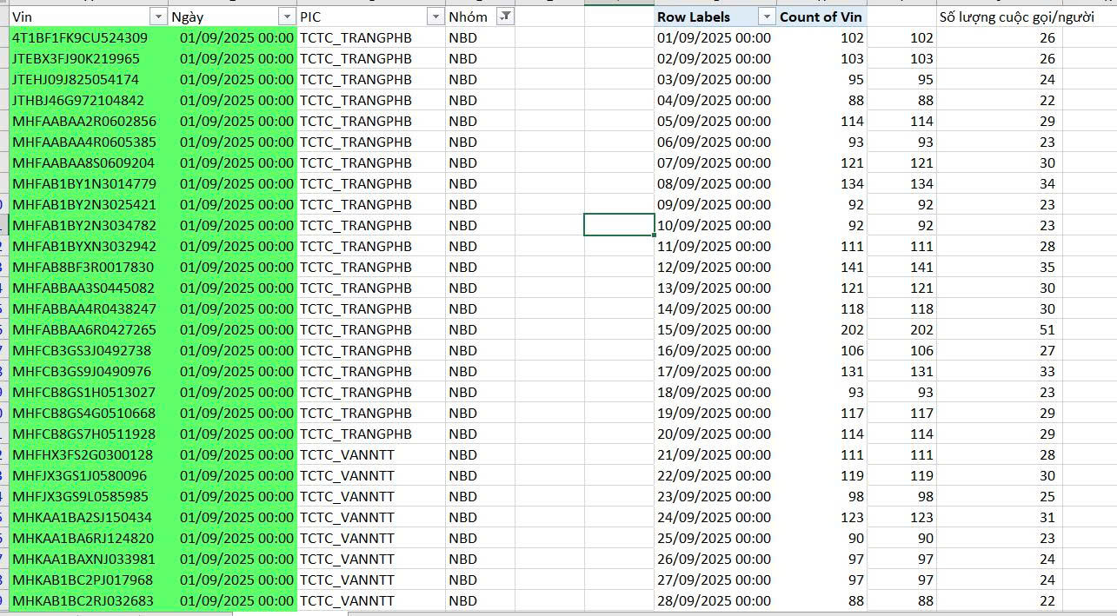Select pivot row label 12/09/2025 00:00
Image resolution: width=1117 pixels, height=616 pixels.
point(715,267)
